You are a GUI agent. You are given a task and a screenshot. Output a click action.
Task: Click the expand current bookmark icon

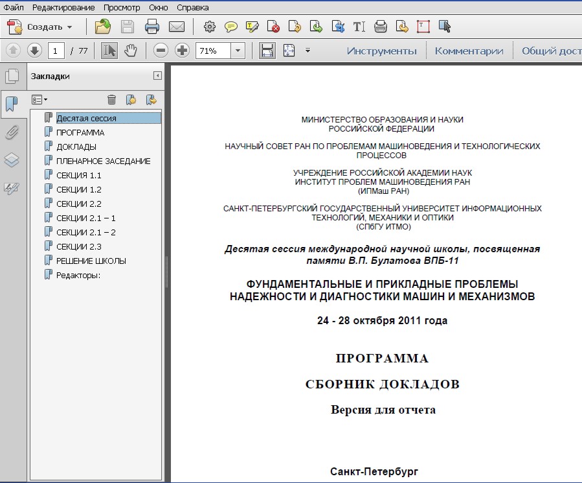tap(151, 100)
